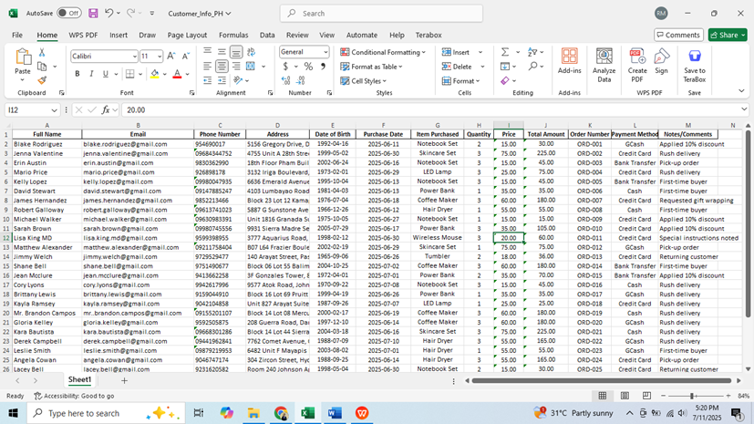Undo the last action
This screenshot has width=754, height=424.
coord(109,14)
